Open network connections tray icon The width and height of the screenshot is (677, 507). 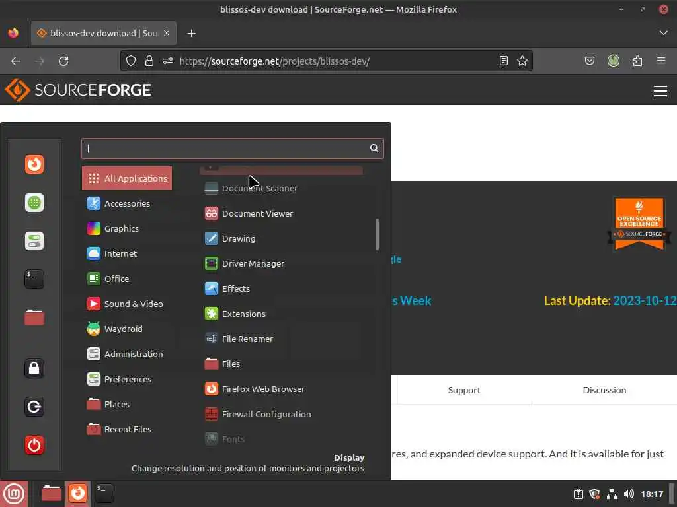[x=612, y=494]
